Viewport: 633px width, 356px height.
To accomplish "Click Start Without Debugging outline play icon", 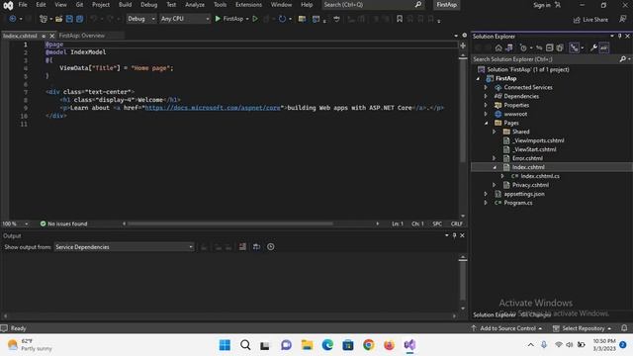I will coord(255,19).
